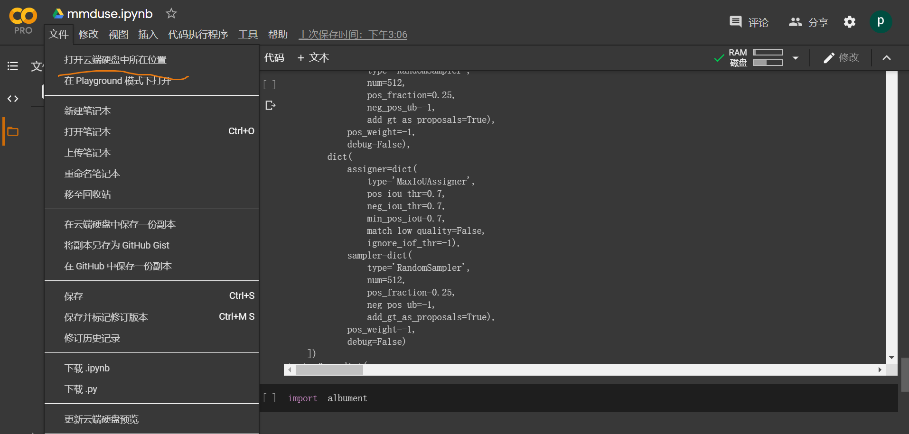Choose 将副本另存为 GitHub Gist

pyautogui.click(x=152, y=245)
